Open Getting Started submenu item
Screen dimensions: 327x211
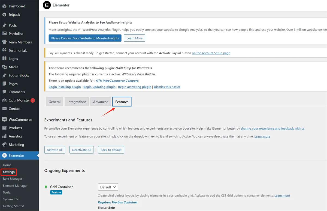[13, 206]
